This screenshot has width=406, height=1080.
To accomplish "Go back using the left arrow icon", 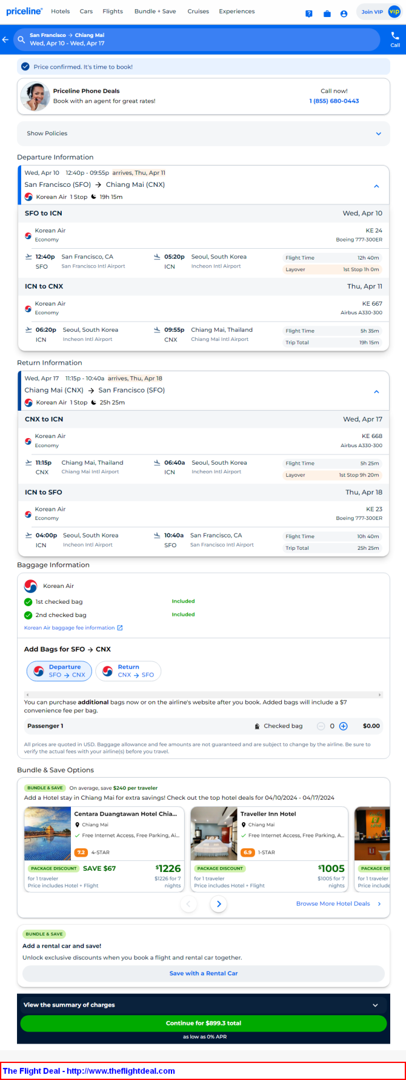I will point(5,39).
